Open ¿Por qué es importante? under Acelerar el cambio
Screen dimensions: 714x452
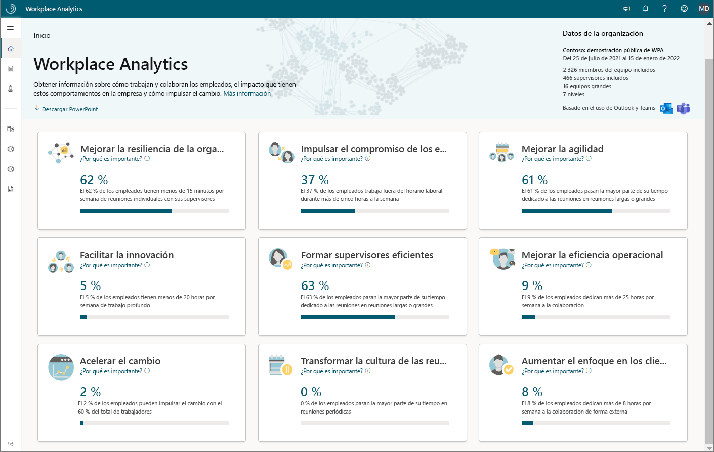click(111, 371)
